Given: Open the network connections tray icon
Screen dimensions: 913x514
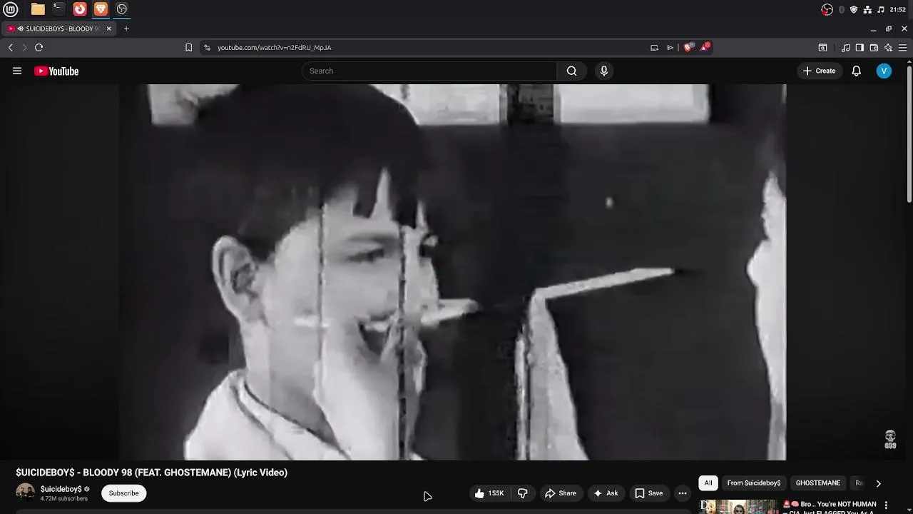Looking at the screenshot, I should (x=867, y=9).
